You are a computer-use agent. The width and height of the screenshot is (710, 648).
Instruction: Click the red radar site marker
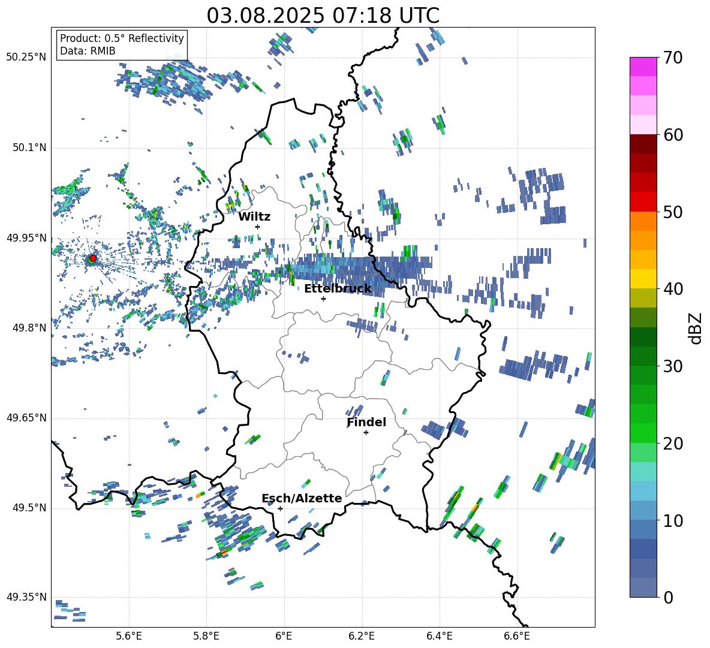(92, 258)
